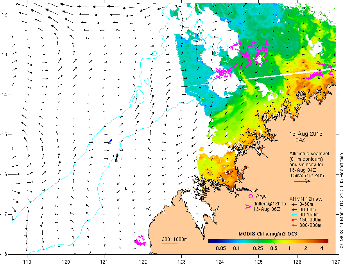The height and width of the screenshot is (266, 344).
Task: Click the colorbar tick label '4'
Action: 322,248
